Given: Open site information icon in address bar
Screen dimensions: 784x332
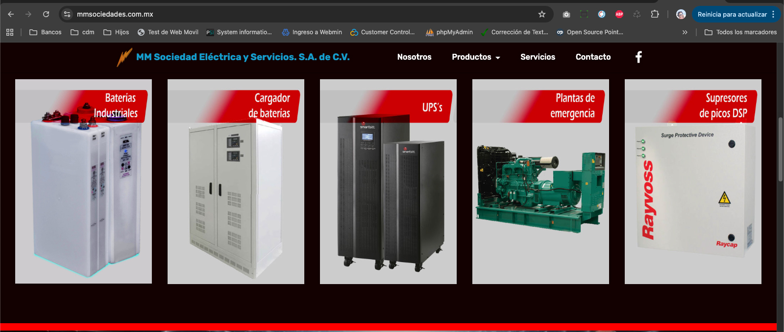Looking at the screenshot, I should pyautogui.click(x=67, y=14).
